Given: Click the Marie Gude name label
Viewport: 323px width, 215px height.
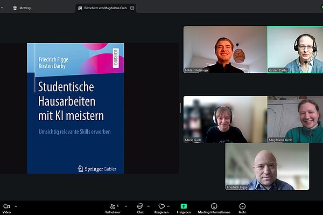Looking at the screenshot, I should click(193, 140).
